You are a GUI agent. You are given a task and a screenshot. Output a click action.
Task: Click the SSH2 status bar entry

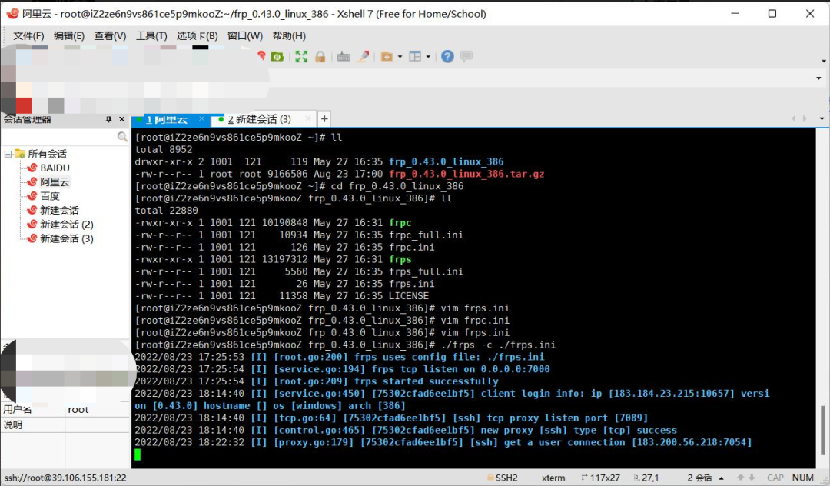(503, 478)
